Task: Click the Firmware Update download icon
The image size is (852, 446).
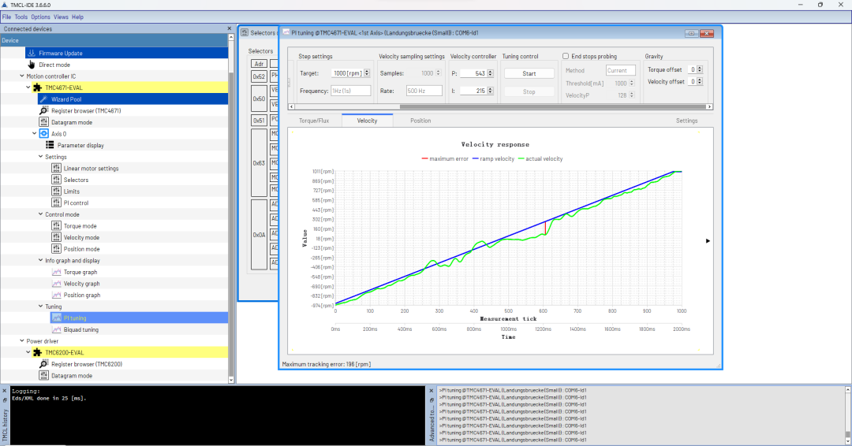Action: point(32,53)
